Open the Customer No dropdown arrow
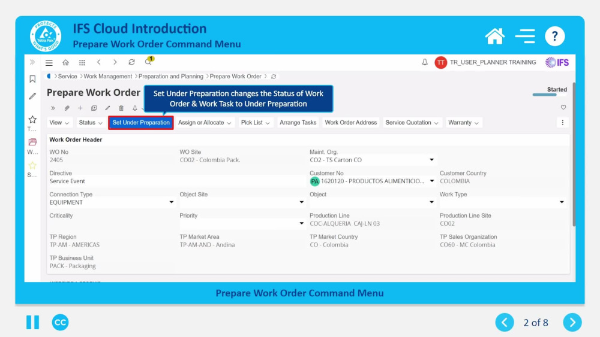This screenshot has height=337, width=600. point(431,181)
